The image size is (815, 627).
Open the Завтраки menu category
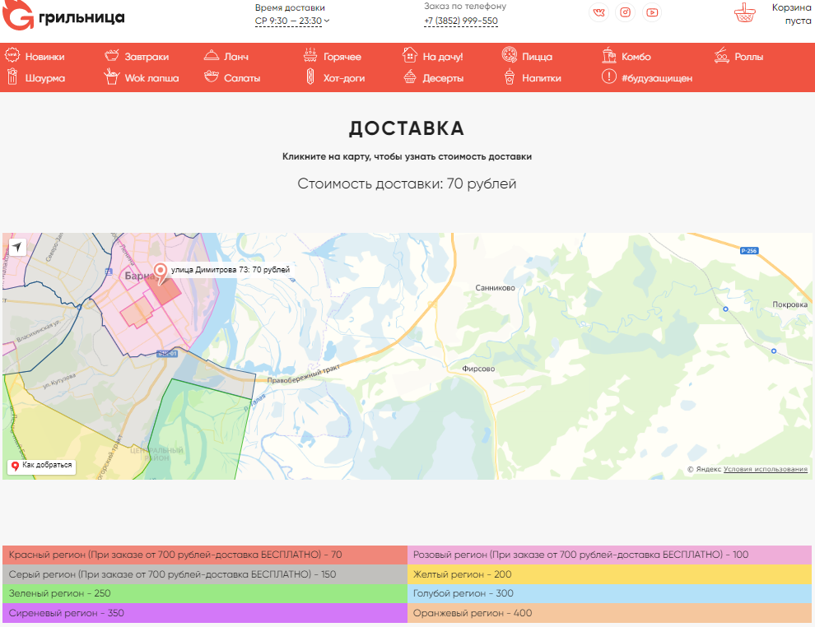147,57
